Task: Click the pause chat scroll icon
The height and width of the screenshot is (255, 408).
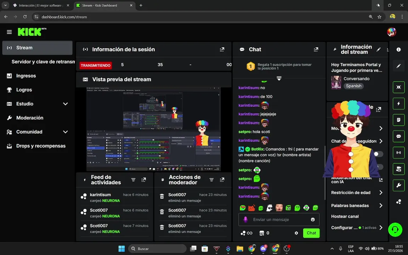Action: pos(279,78)
